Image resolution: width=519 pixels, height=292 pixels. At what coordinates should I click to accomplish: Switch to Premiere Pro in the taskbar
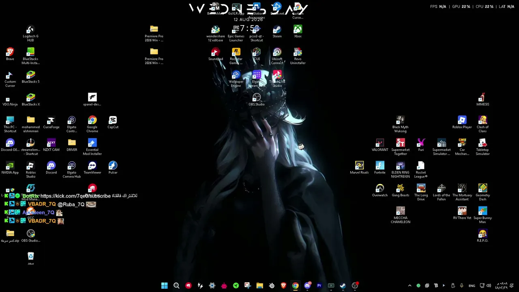point(319,286)
